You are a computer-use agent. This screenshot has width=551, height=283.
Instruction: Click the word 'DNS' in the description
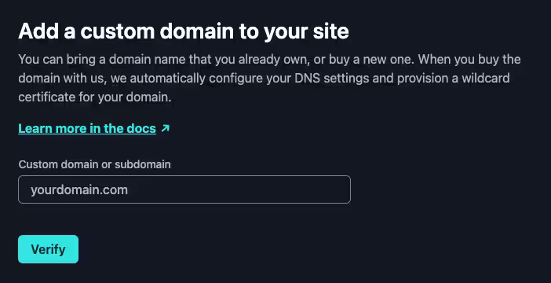tap(307, 78)
